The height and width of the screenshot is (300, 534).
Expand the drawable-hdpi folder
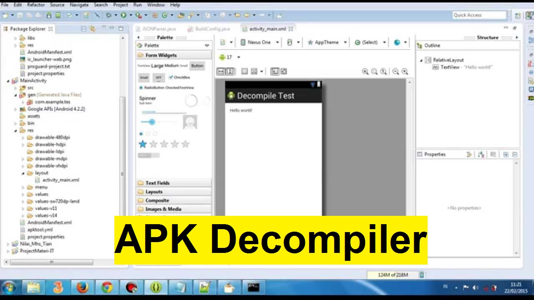click(x=23, y=145)
